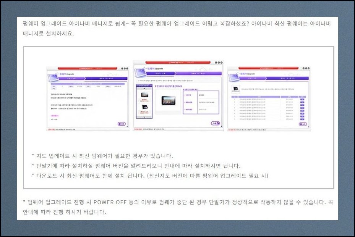Click the line '단말기에 따라 설치하실 펌웨어 버전을 알려드리오니'

[99, 166]
